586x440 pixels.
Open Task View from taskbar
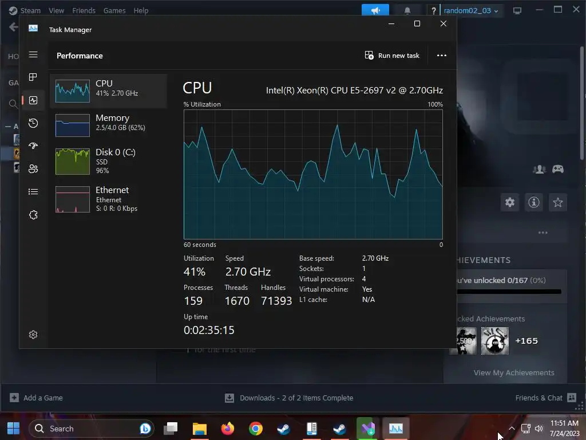[x=171, y=429]
